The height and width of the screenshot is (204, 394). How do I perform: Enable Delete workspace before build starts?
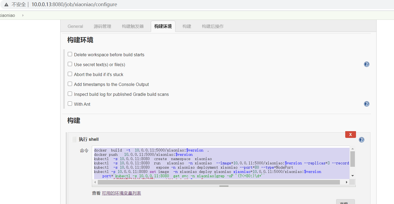pos(70,54)
